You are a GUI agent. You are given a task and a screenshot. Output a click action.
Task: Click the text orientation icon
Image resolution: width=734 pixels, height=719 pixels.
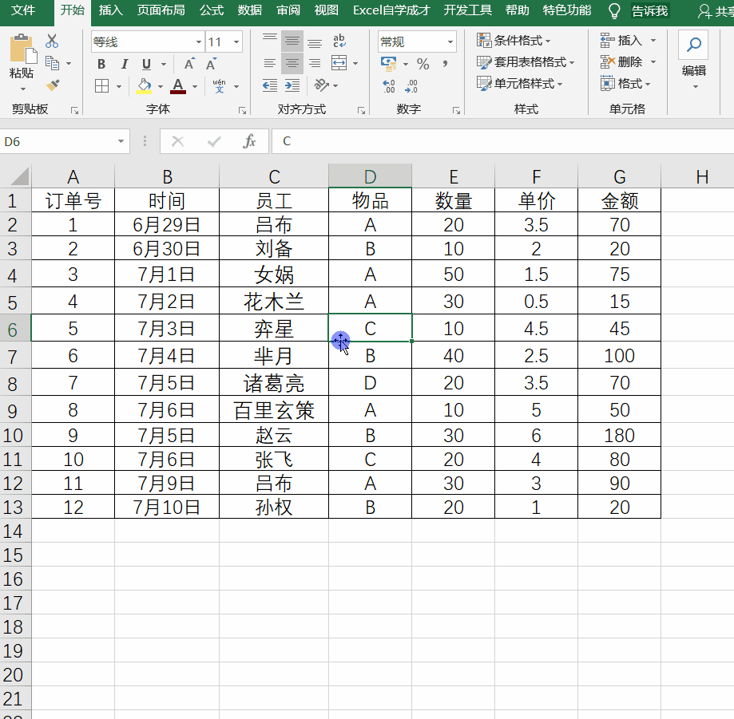[322, 85]
